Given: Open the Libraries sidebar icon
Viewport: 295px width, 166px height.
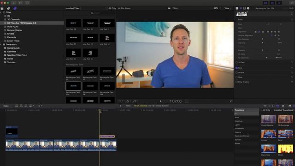Looking at the screenshot, I should [2, 8].
